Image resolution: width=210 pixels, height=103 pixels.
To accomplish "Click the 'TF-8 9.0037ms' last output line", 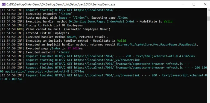I will 11,79.
